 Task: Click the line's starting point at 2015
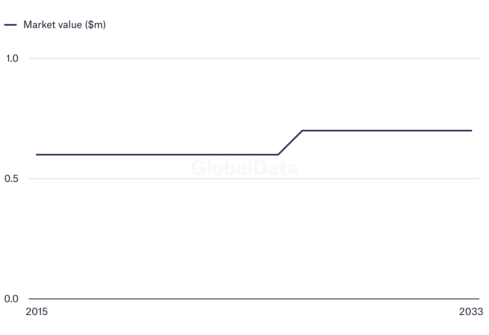pos(36,155)
